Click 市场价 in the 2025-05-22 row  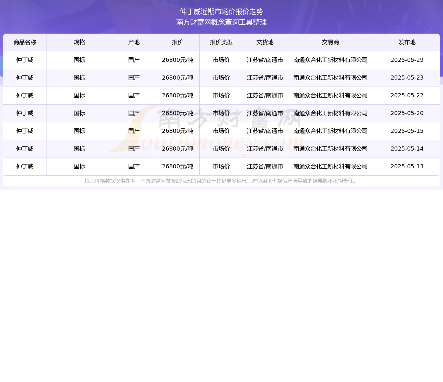pyautogui.click(x=221, y=95)
